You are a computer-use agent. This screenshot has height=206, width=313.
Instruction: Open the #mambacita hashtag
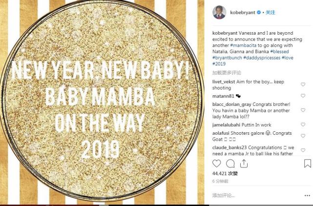[x=243, y=45]
